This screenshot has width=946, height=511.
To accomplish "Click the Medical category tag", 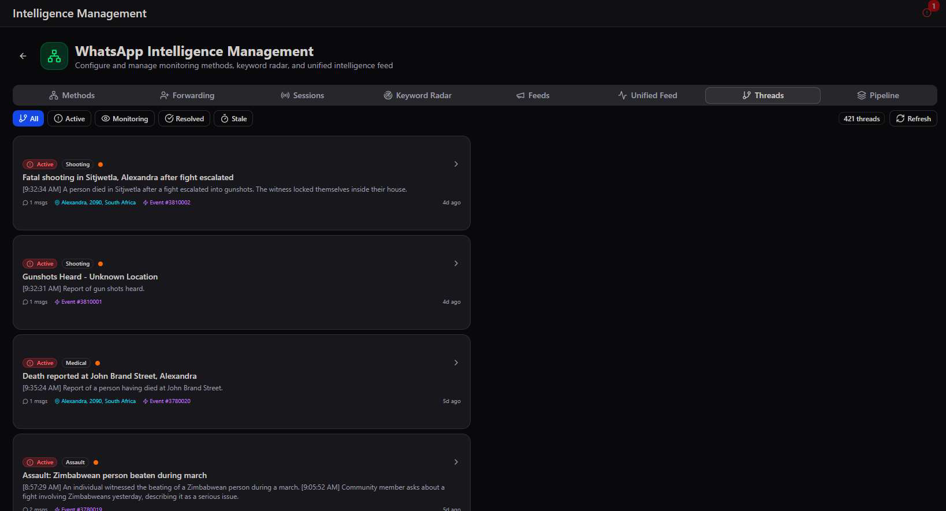I will (x=76, y=363).
